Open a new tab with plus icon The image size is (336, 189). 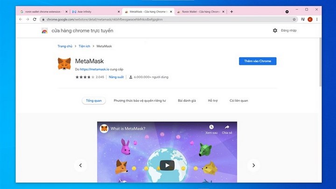231,11
